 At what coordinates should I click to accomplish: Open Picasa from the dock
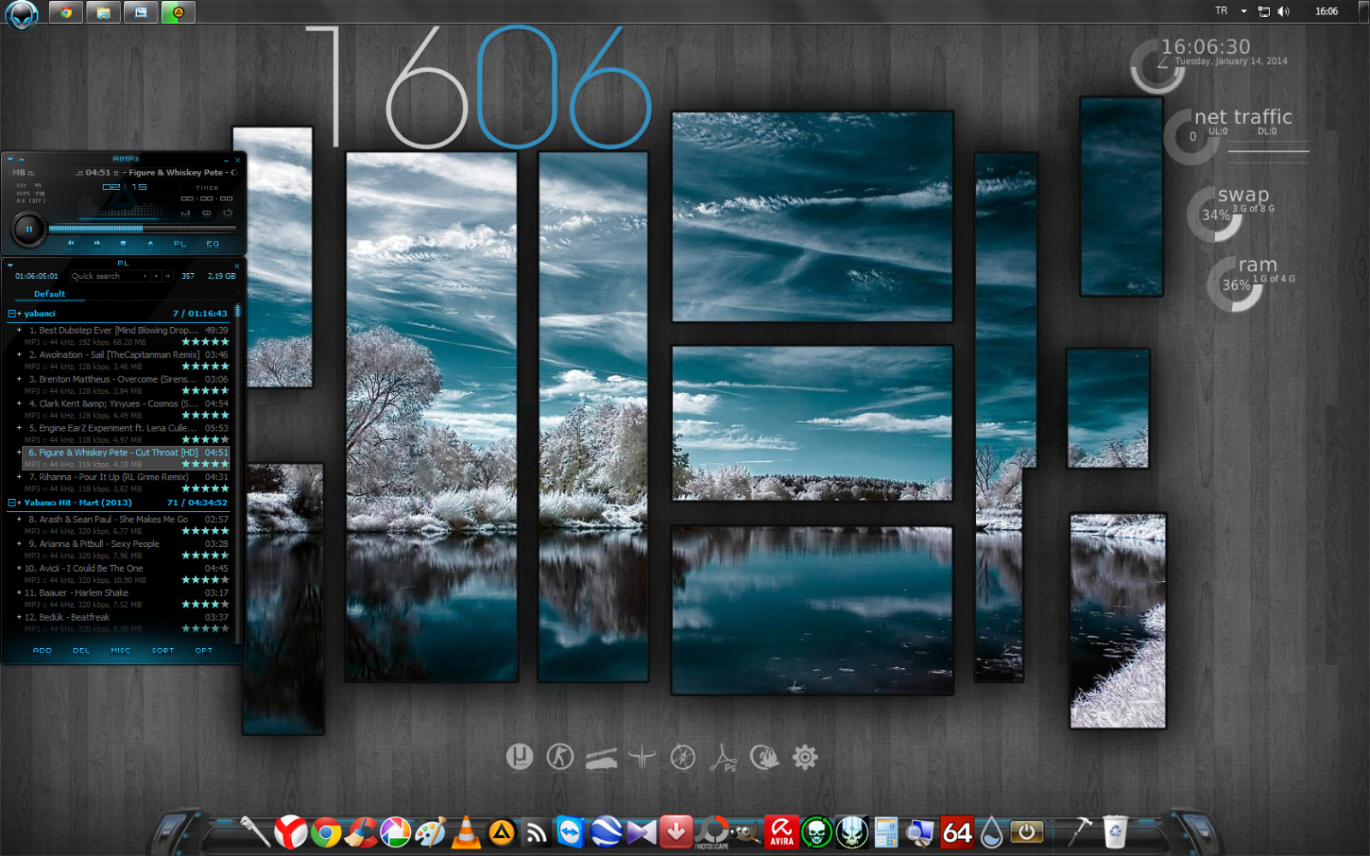396,832
